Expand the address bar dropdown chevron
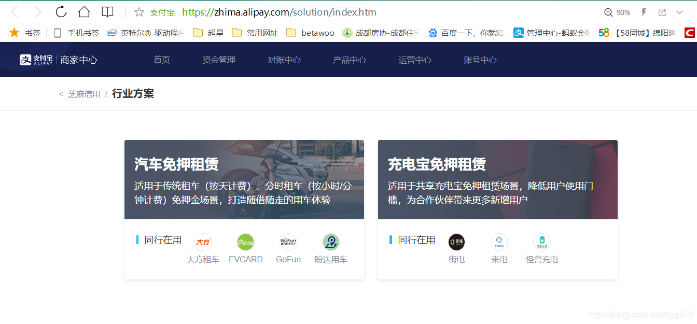Viewport: 697px width, 324px height. click(x=680, y=12)
